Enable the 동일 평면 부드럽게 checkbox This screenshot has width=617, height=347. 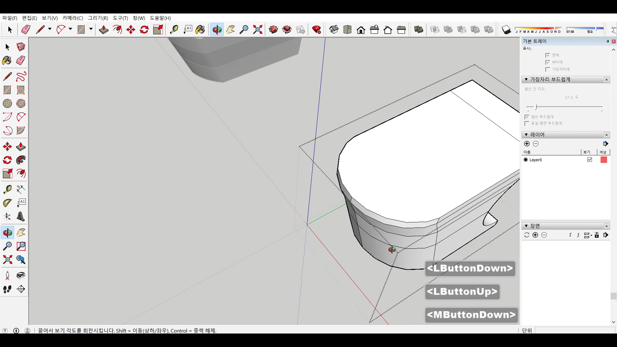point(527,123)
